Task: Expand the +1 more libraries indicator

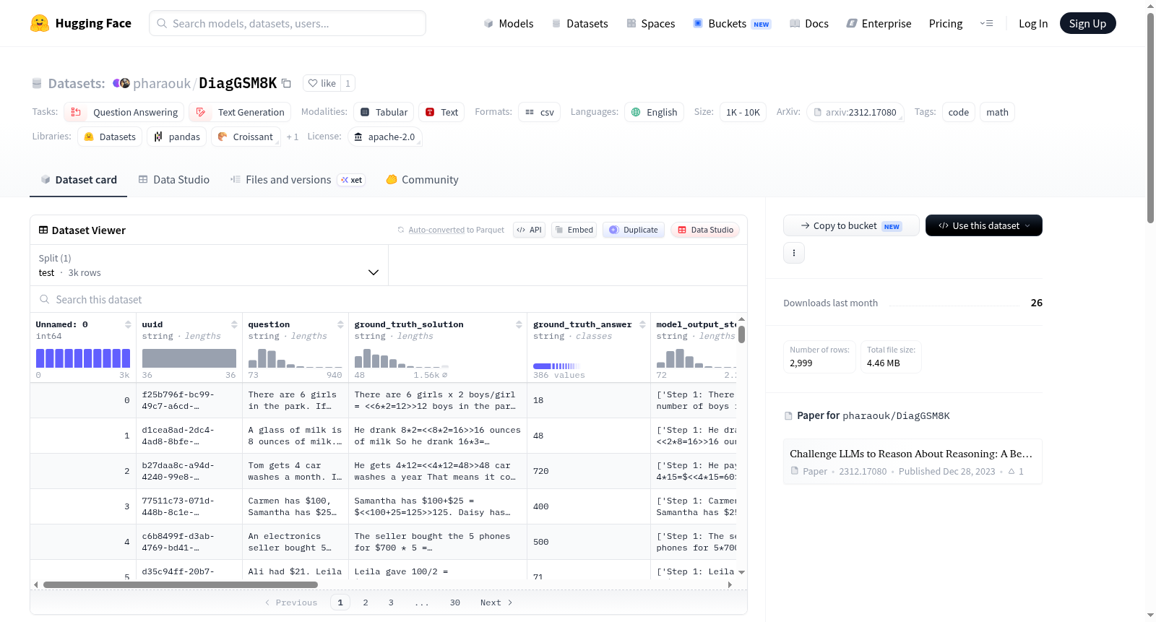Action: point(292,137)
